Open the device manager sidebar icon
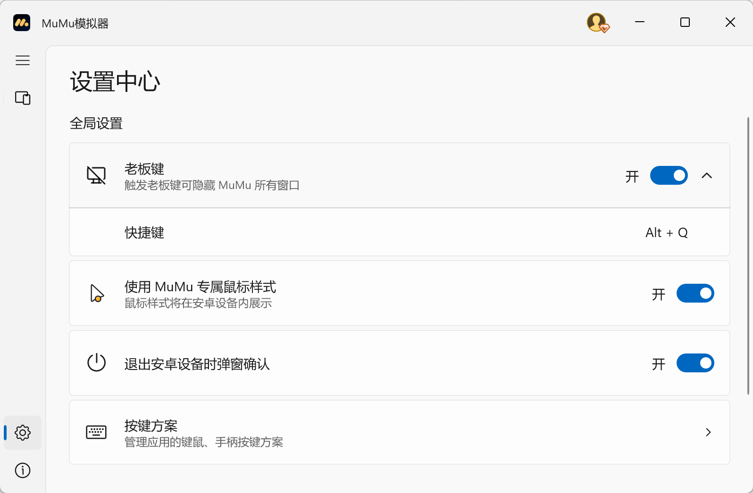This screenshot has width=753, height=493. click(x=23, y=98)
